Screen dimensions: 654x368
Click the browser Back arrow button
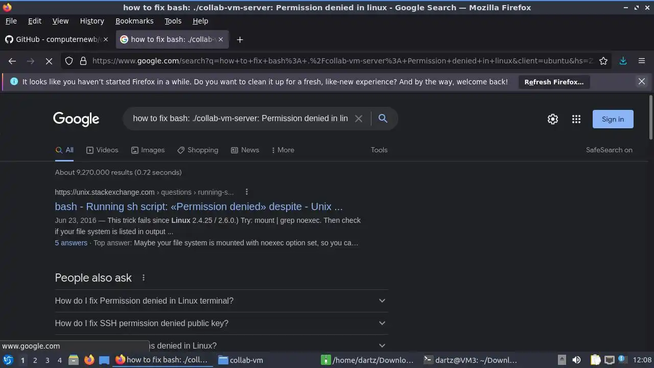pyautogui.click(x=12, y=61)
